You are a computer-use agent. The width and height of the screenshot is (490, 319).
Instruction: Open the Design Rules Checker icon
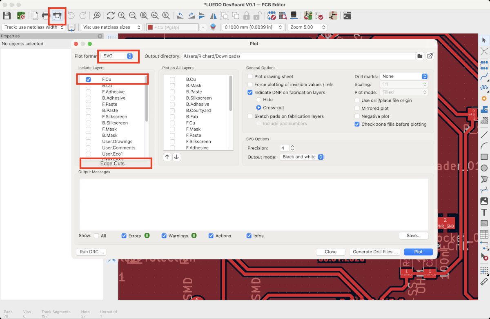(319, 16)
